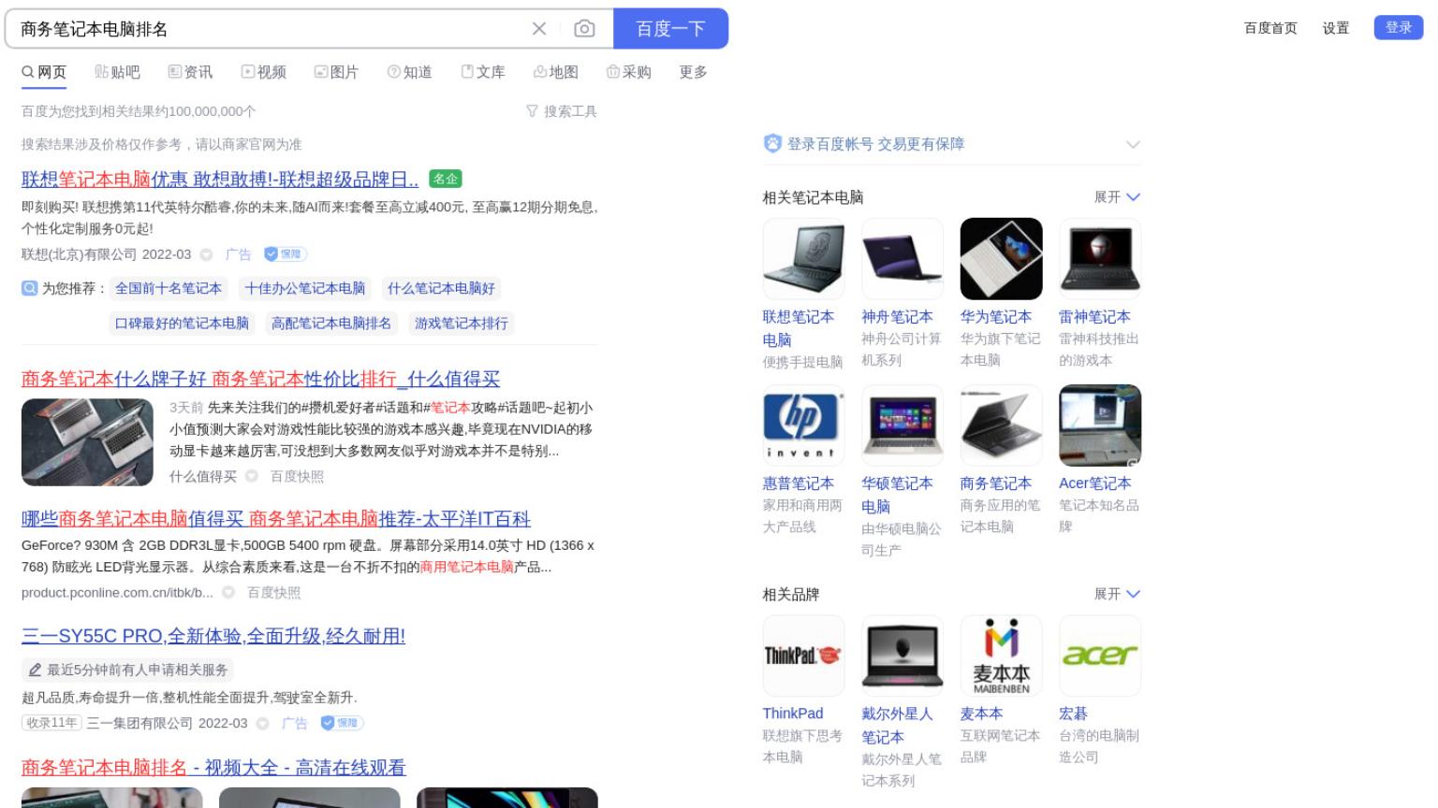1438x808 pixels.
Task: Click the acer 宏碁 brand logo
Action: tap(1100, 656)
